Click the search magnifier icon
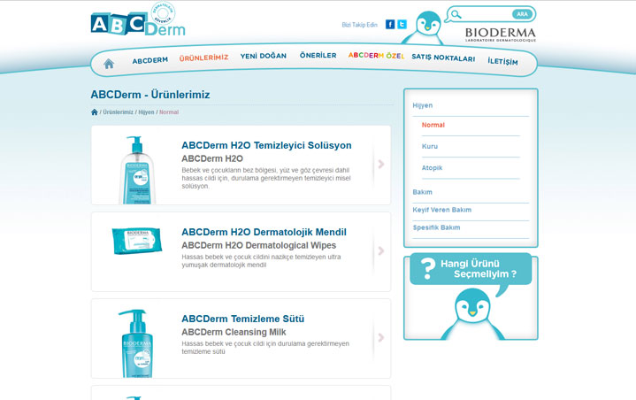The image size is (636, 400). [x=456, y=15]
